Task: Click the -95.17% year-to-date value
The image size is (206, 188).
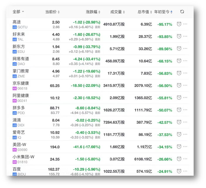Action: 165,24
